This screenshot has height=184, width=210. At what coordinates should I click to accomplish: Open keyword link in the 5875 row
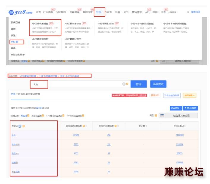(15, 144)
